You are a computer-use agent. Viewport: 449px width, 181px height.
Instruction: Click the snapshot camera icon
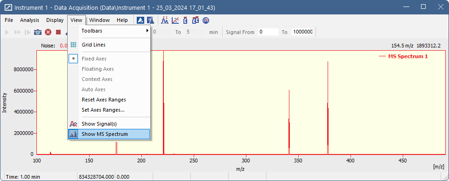tap(37, 32)
